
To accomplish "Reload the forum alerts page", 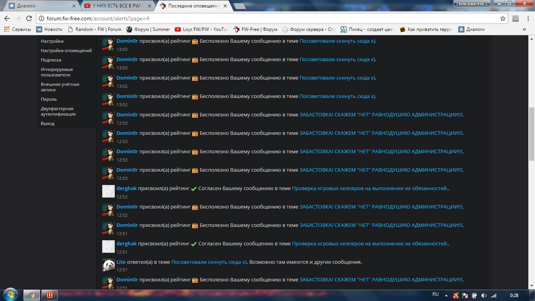I will pos(29,18).
